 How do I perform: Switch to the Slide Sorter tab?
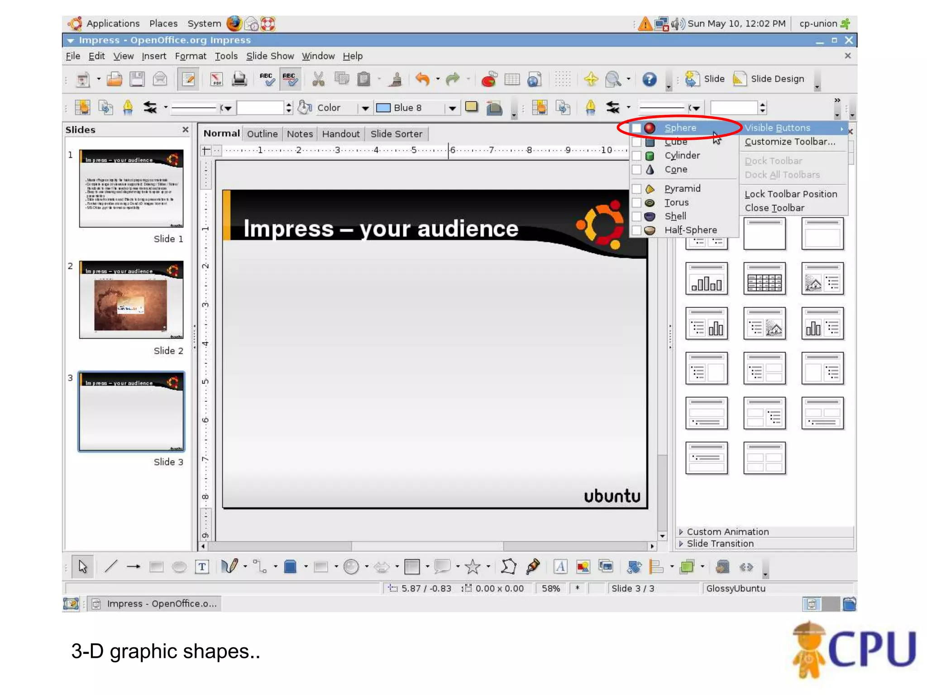point(396,134)
